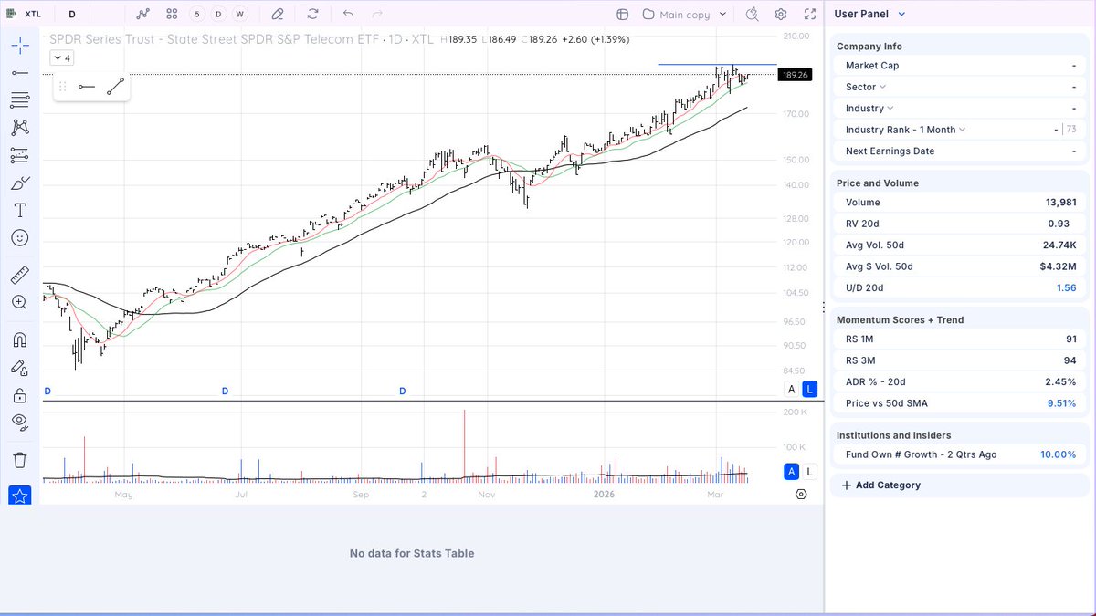Open the Fibonacci retracement lines tool
The height and width of the screenshot is (616, 1096).
[19, 99]
